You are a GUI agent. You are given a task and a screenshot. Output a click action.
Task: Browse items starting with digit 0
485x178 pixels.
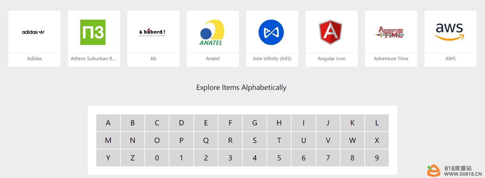click(x=157, y=158)
